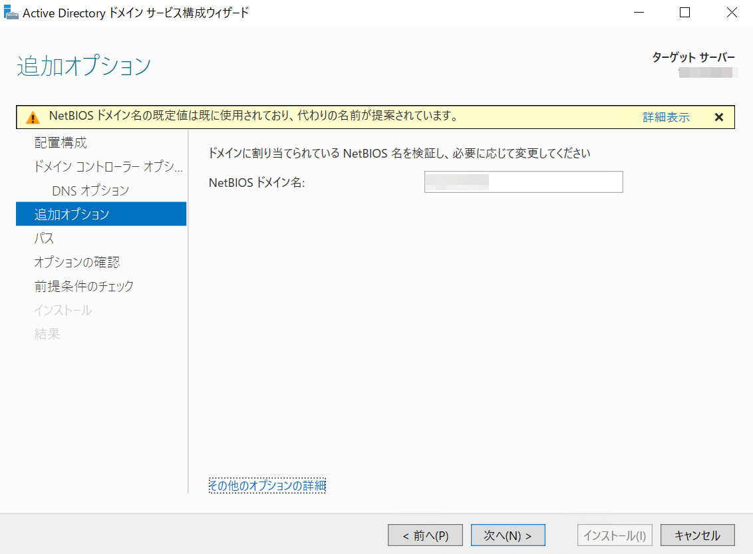Viewport: 753px width, 554px height.
Task: Cancel the wizard with キャンセル
Action: click(697, 535)
